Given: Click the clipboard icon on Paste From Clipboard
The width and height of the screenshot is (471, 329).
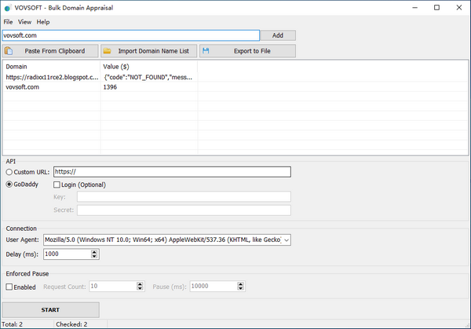Looking at the screenshot, I should [x=9, y=51].
